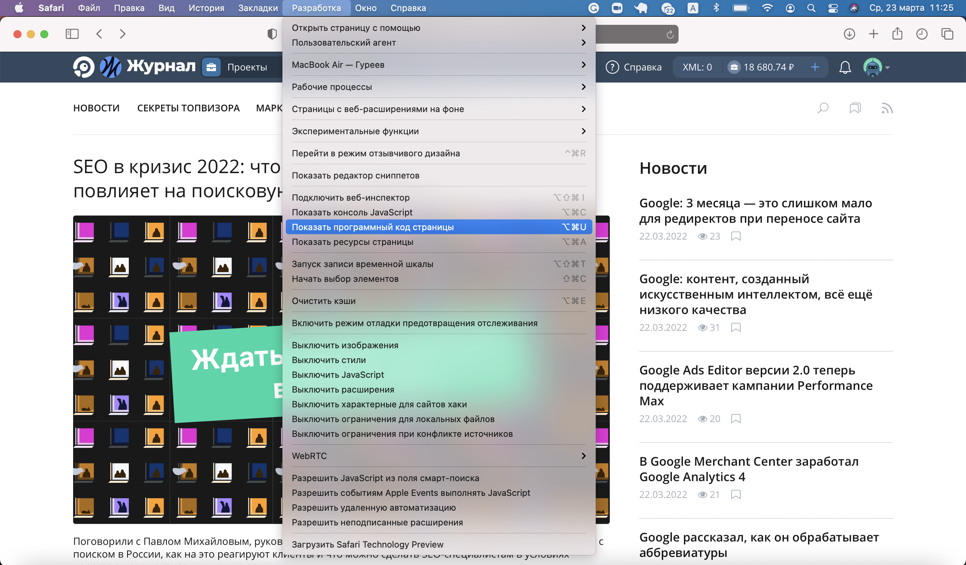Bookmark the AI content news item
Viewport: 966px width, 565px height.
[x=736, y=327]
